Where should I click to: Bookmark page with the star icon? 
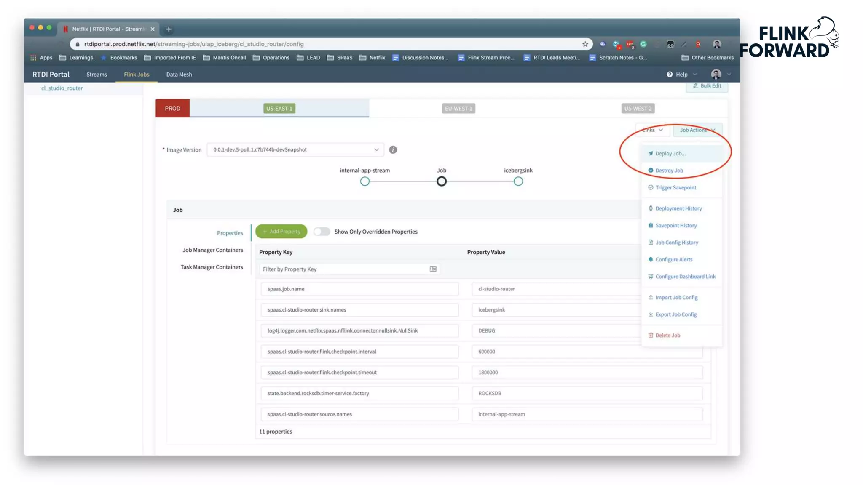[585, 44]
